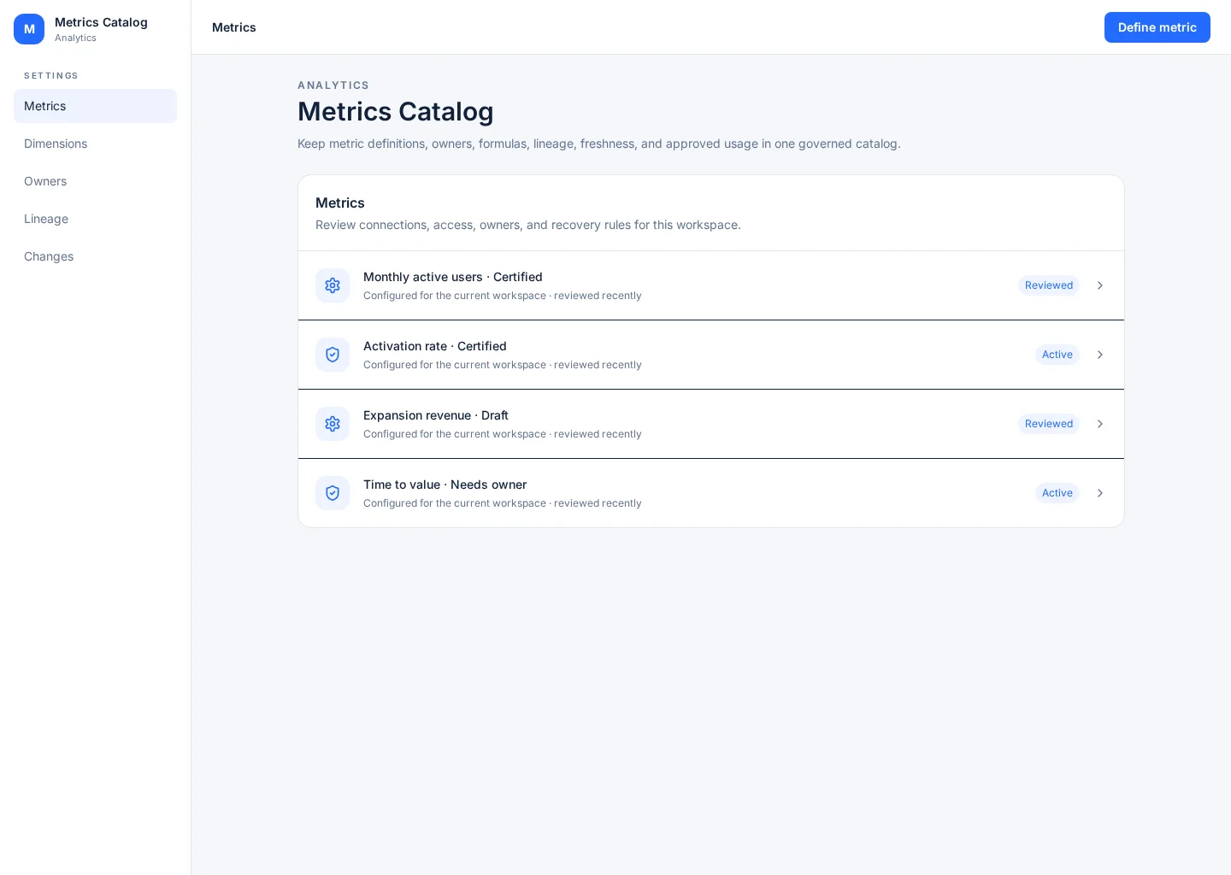Go to Owners in the sidebar
Viewport: 1231px width, 875px height.
pyautogui.click(x=95, y=181)
